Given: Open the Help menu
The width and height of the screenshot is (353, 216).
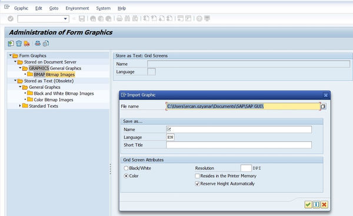Looking at the screenshot, I should tap(122, 8).
